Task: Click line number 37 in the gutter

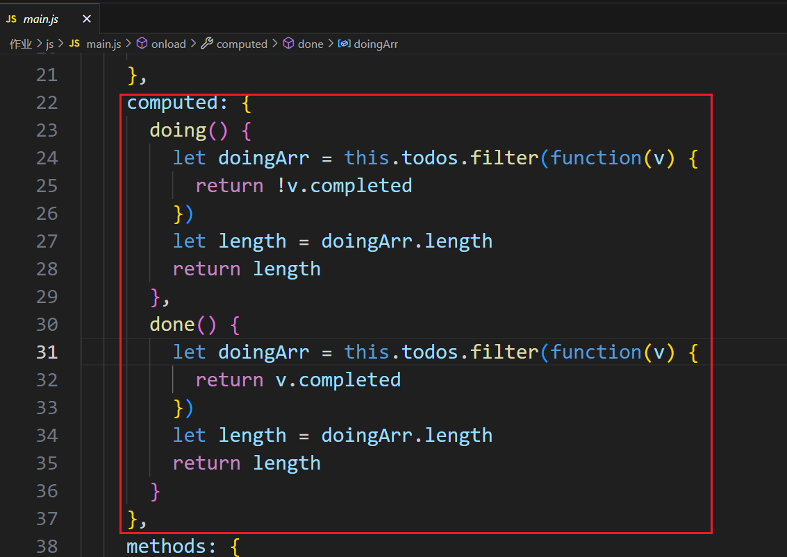Action: click(x=47, y=518)
